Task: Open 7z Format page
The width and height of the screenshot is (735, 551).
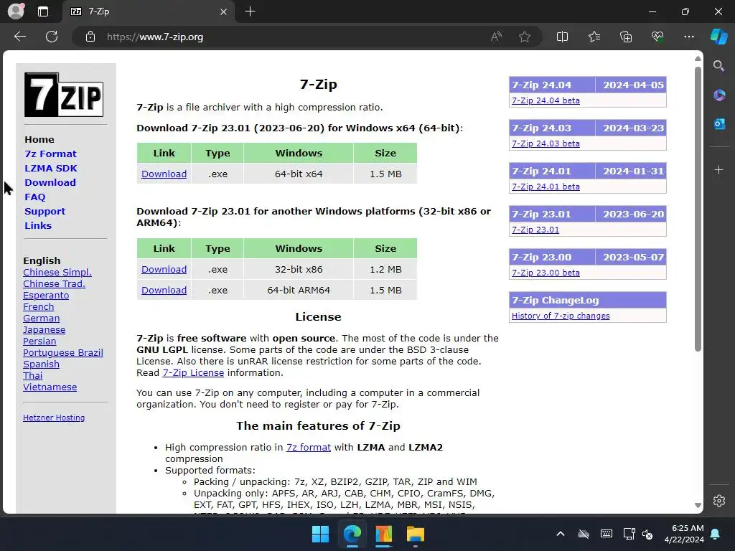Action: (x=50, y=154)
